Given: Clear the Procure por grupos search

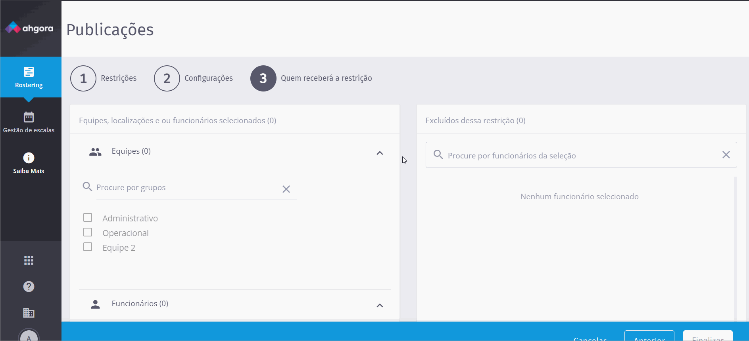Looking at the screenshot, I should 286,189.
